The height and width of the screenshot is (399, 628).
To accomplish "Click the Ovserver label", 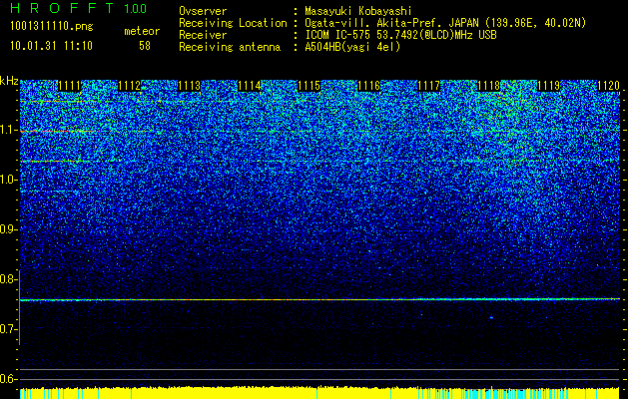I will click(x=203, y=11).
